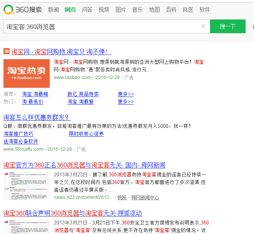Click the 热门: label
Screen dimensions: 254x234
[10, 102]
